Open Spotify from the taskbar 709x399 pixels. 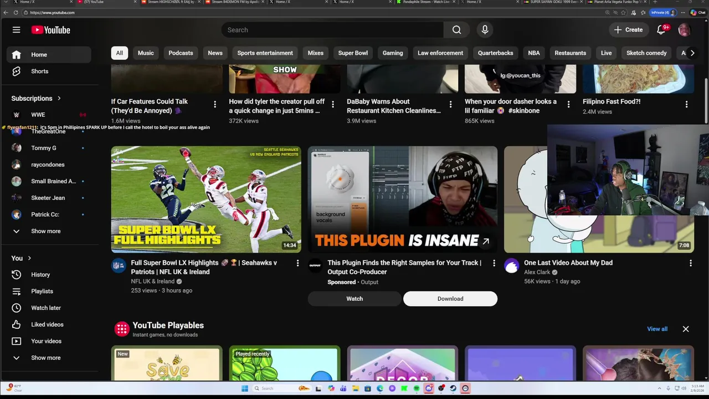coord(417,388)
